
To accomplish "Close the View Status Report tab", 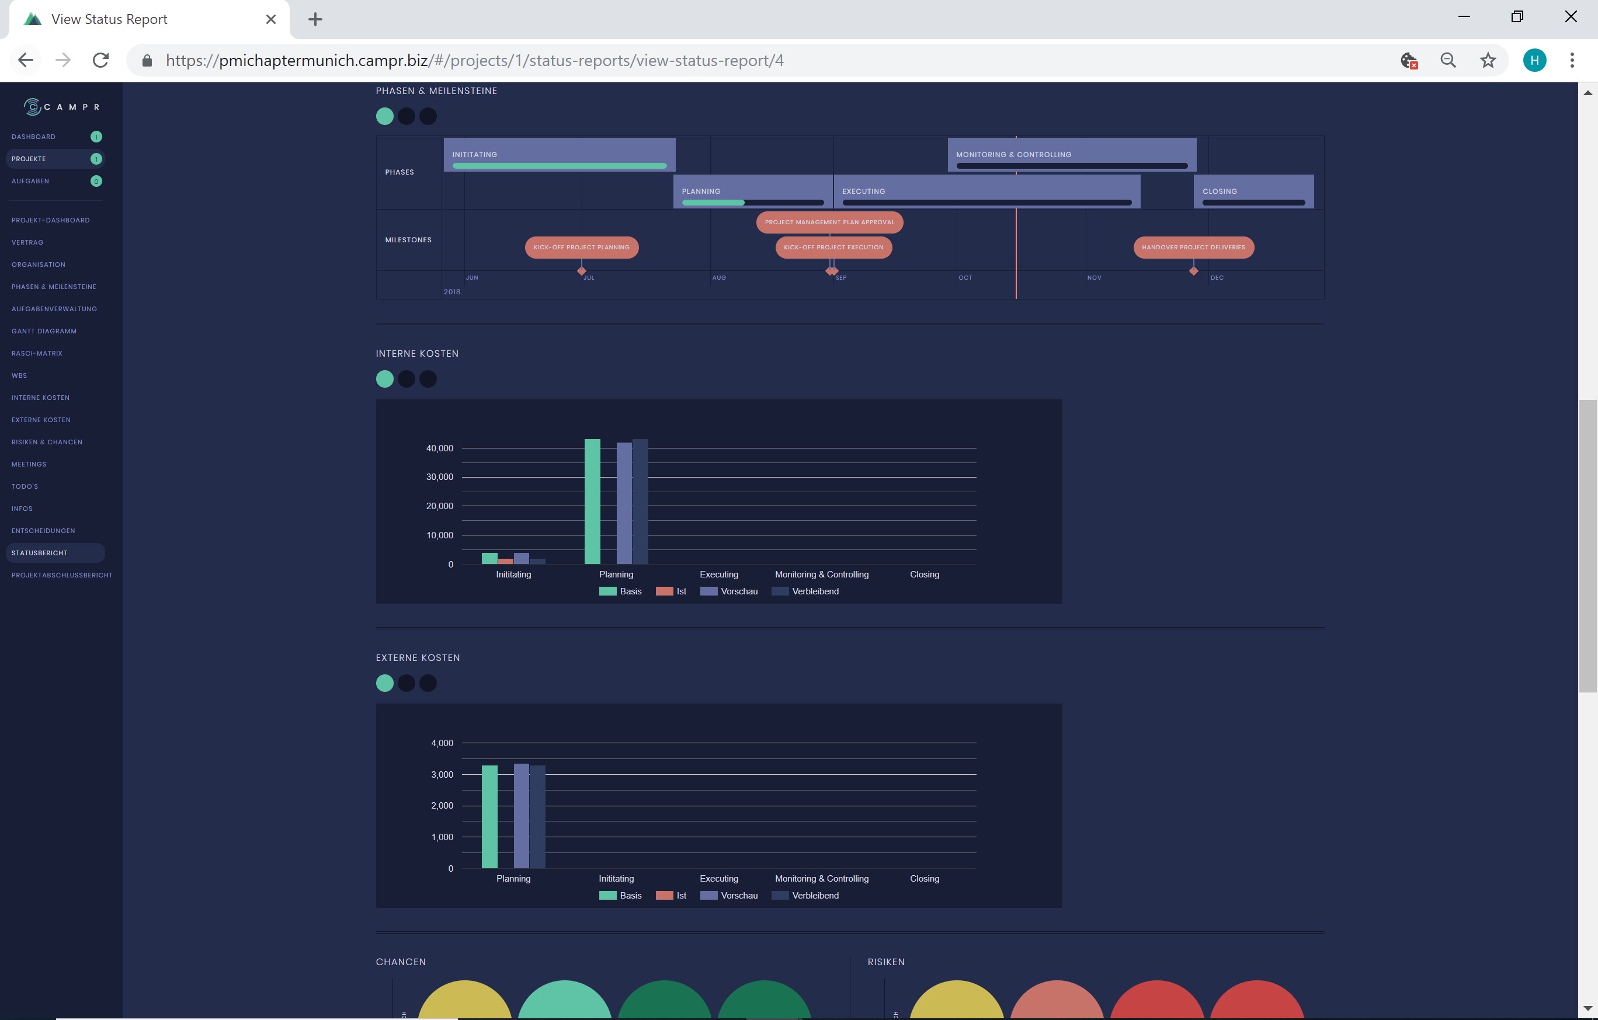I will (271, 19).
